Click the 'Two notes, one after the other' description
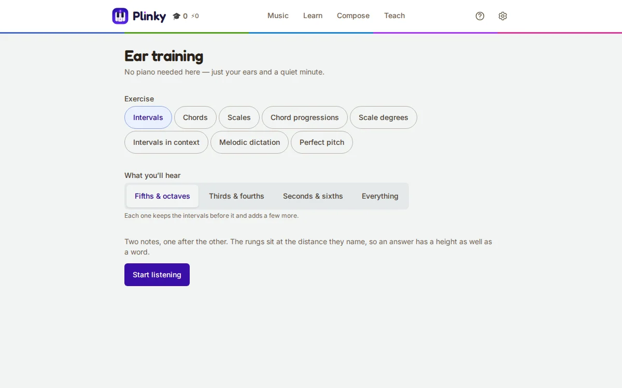Image resolution: width=622 pixels, height=388 pixels. pyautogui.click(x=308, y=247)
